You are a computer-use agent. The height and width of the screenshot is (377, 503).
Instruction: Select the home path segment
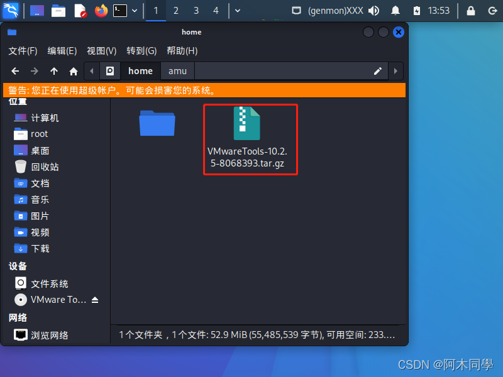[x=140, y=71]
